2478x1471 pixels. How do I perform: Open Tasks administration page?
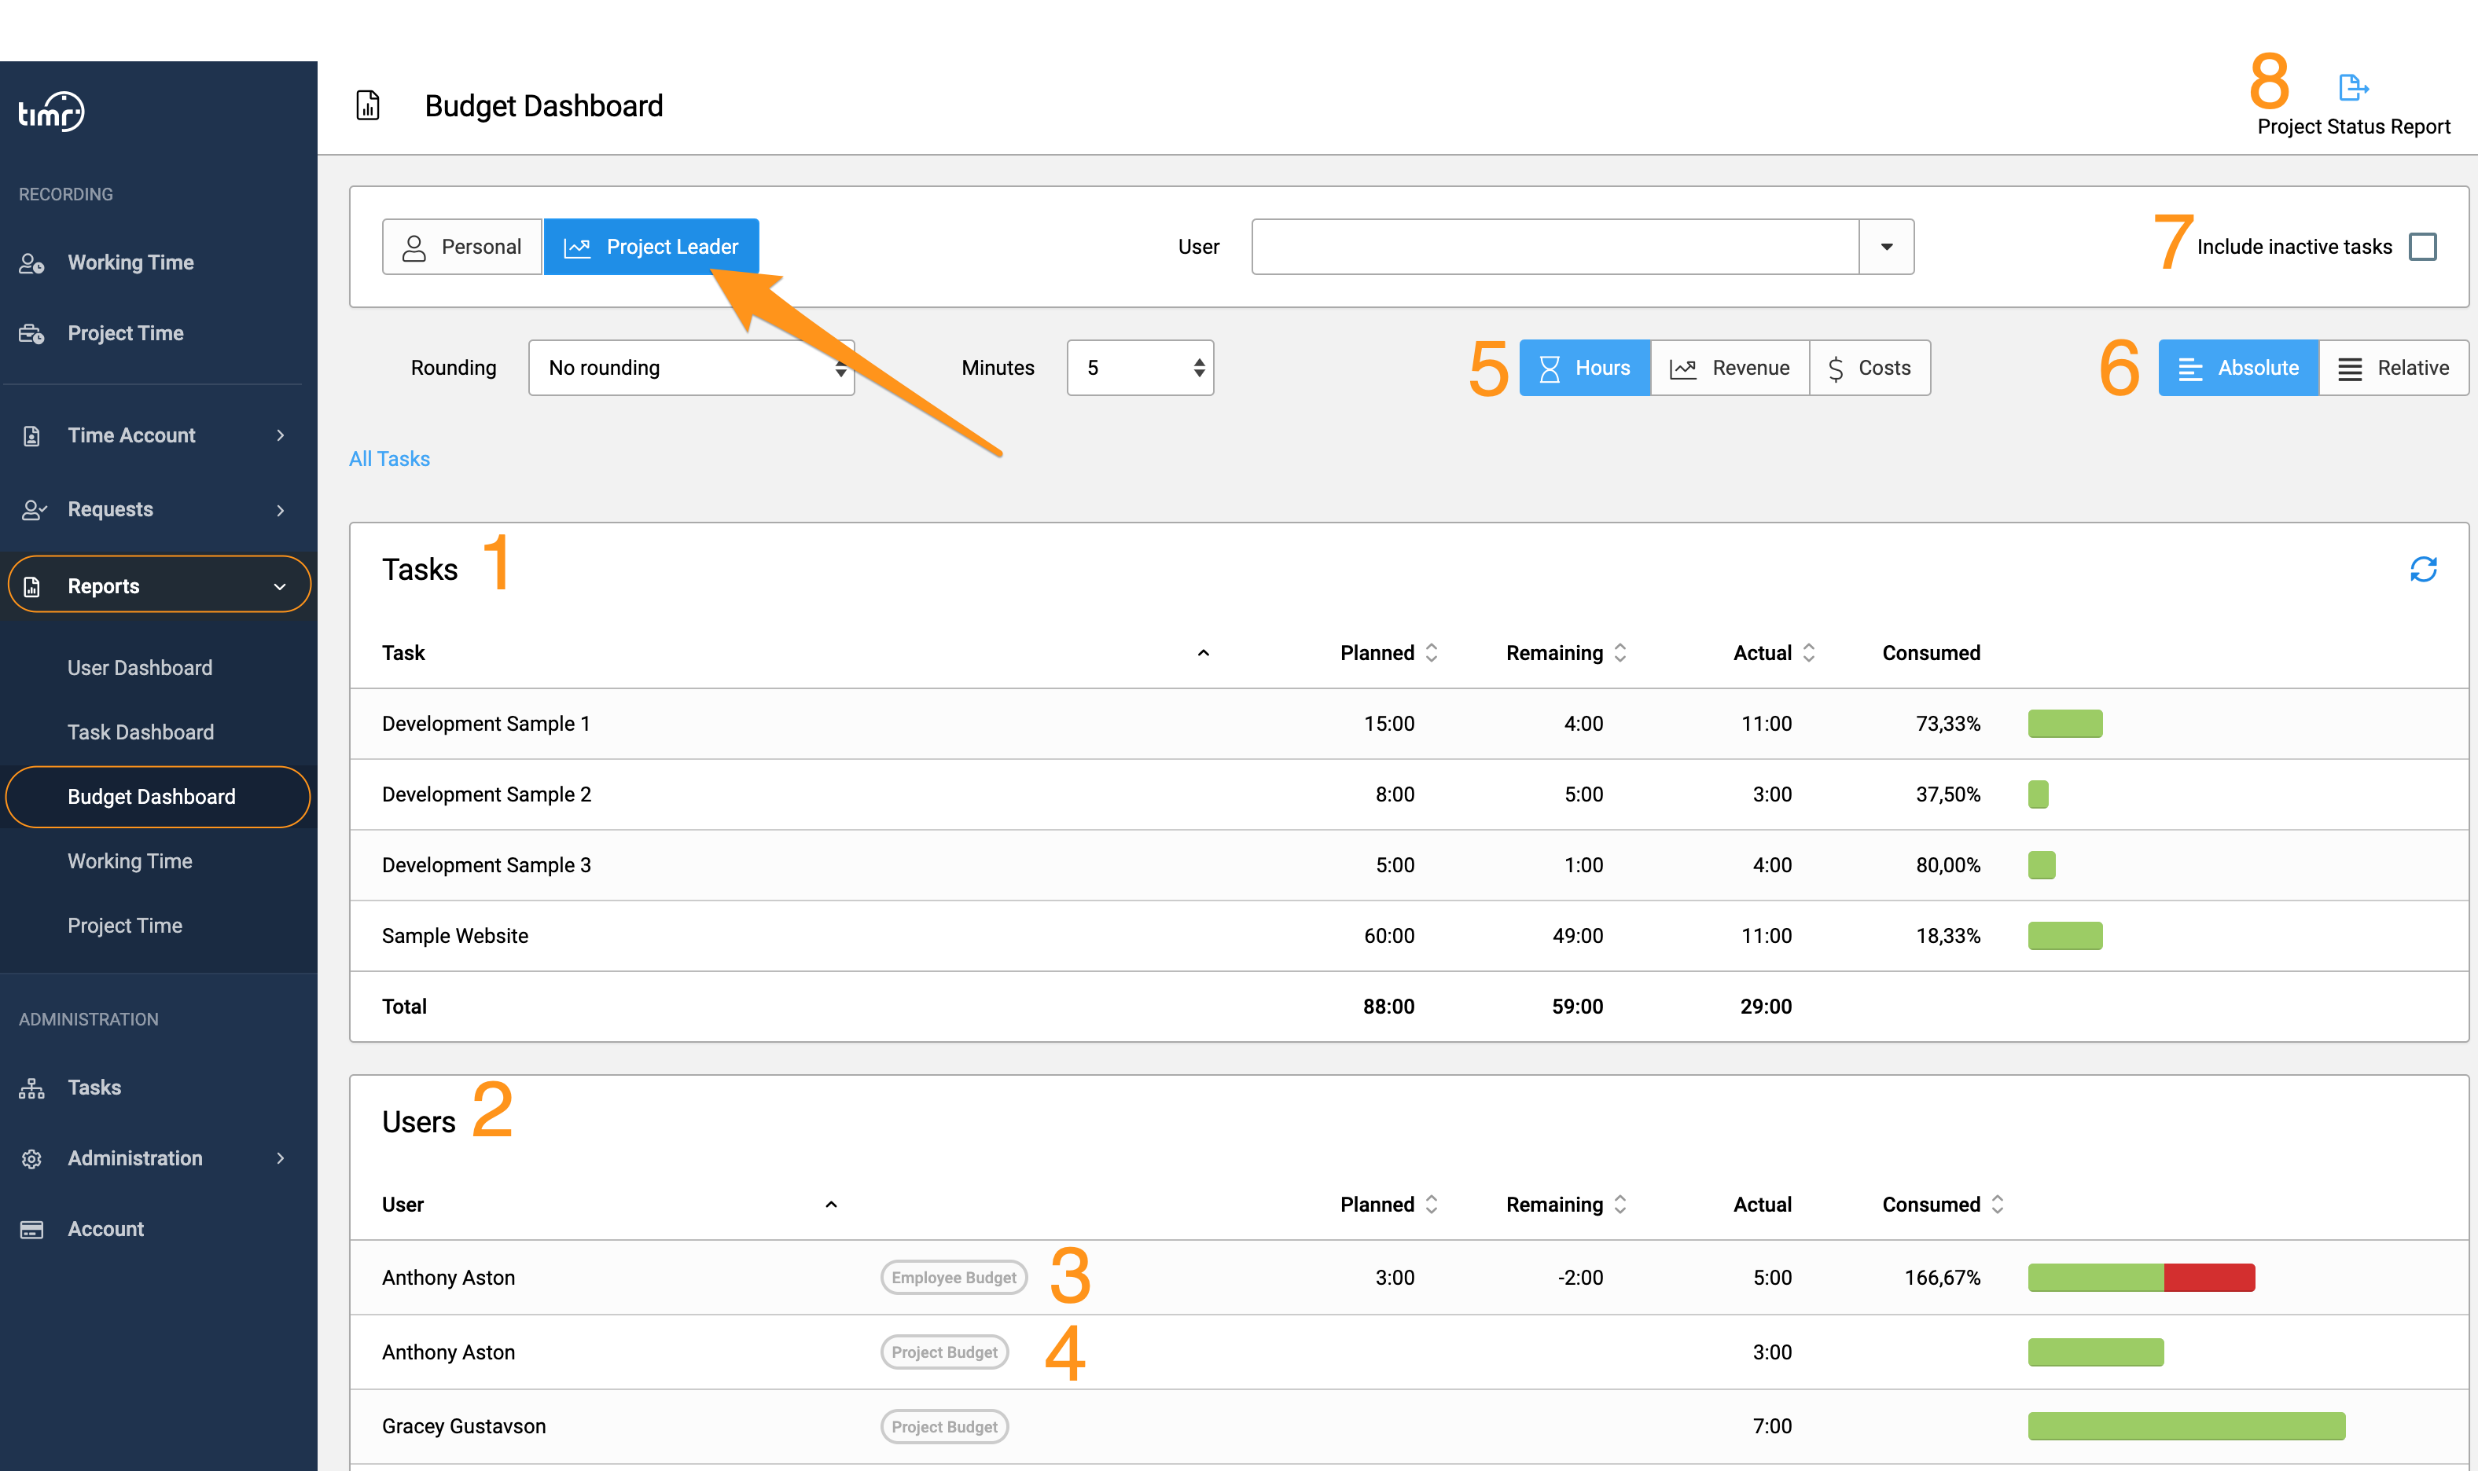click(x=94, y=1088)
